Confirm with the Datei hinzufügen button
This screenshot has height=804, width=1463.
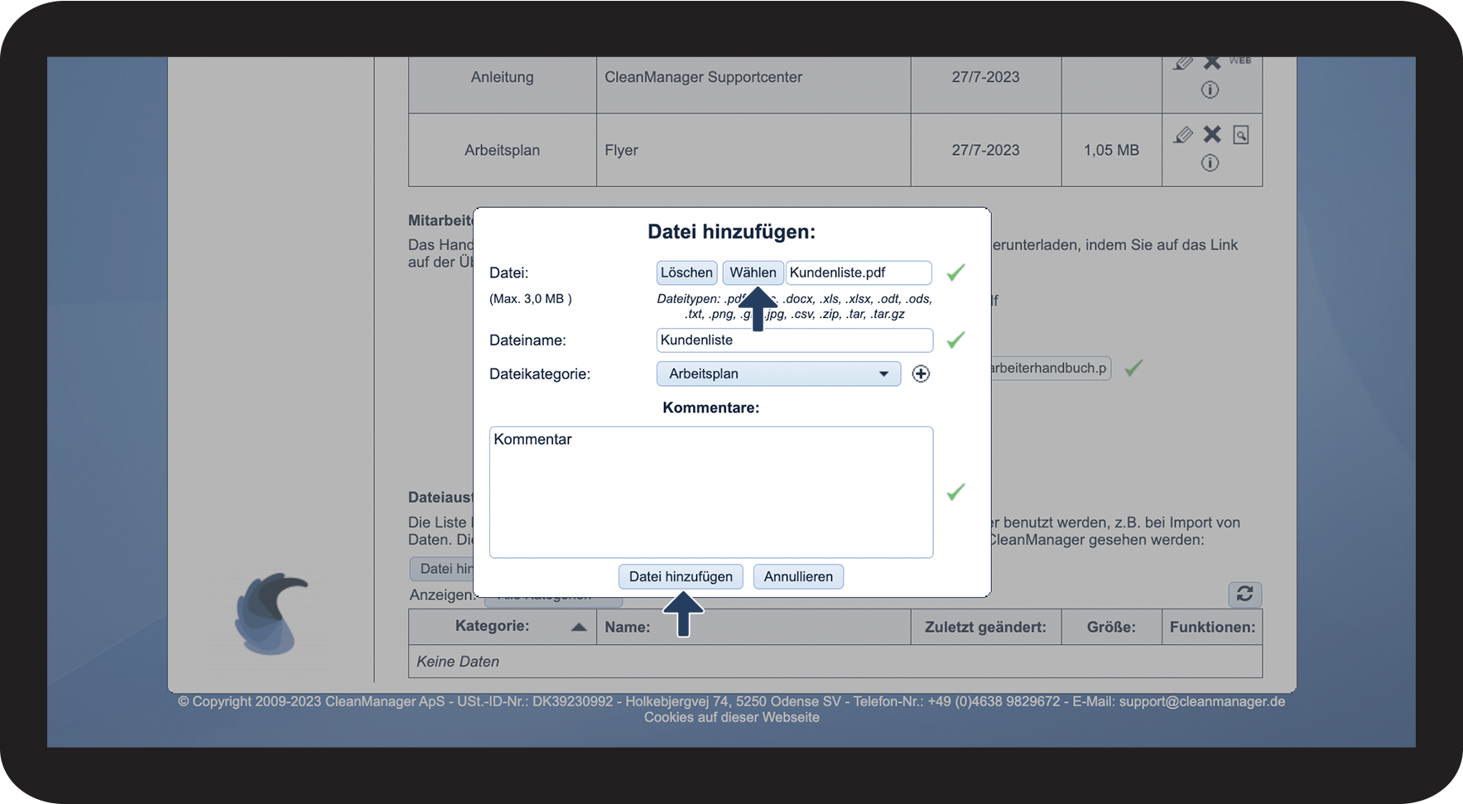coord(681,576)
